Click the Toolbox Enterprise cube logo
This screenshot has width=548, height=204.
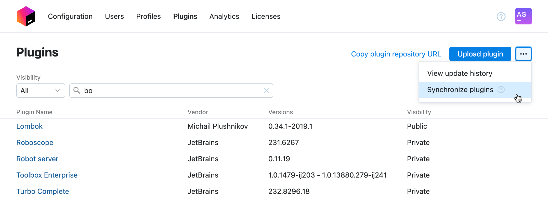tap(26, 16)
